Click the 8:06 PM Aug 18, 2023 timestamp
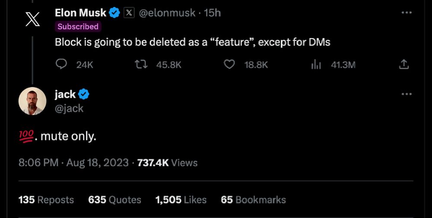This screenshot has width=432, height=218. tap(73, 163)
